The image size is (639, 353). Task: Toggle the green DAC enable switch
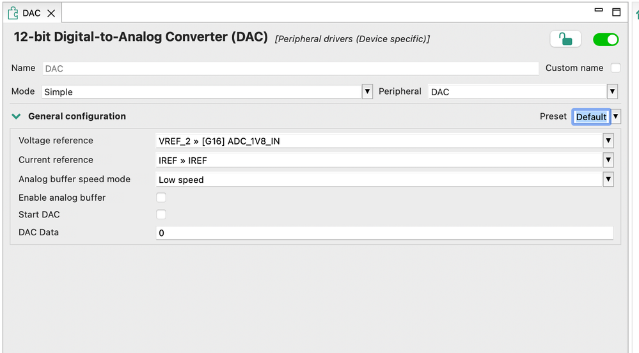point(605,40)
